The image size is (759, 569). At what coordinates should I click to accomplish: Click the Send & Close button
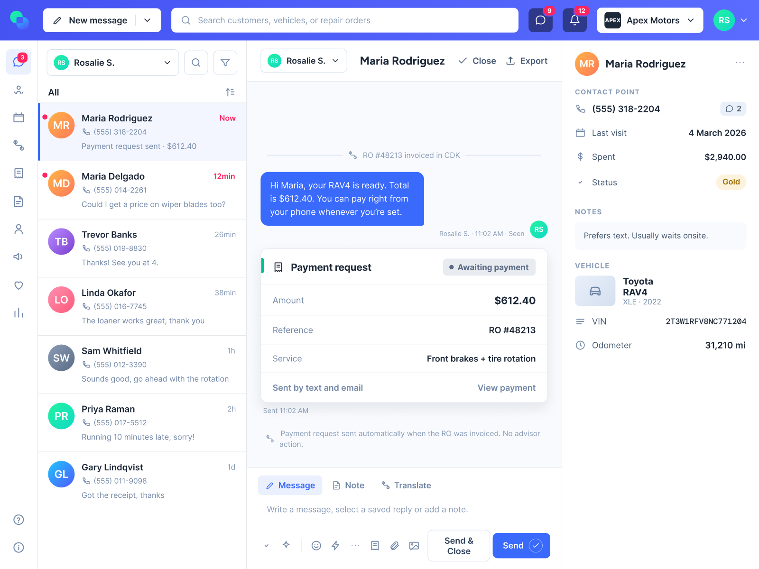tap(459, 546)
